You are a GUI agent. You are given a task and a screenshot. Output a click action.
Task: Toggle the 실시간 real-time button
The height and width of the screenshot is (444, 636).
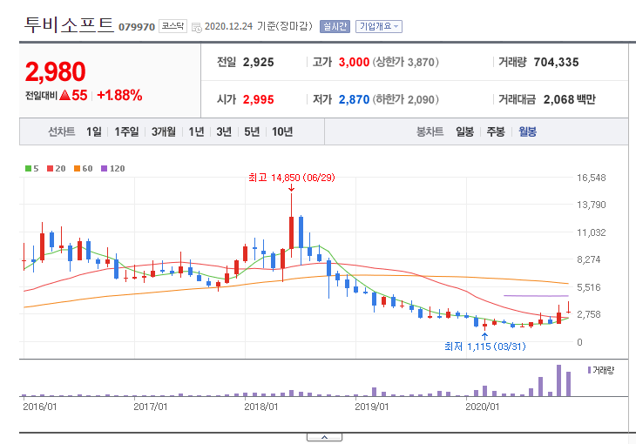335,26
